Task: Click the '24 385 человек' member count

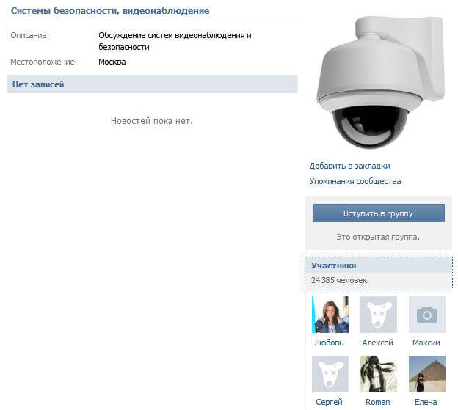Action: pyautogui.click(x=339, y=280)
